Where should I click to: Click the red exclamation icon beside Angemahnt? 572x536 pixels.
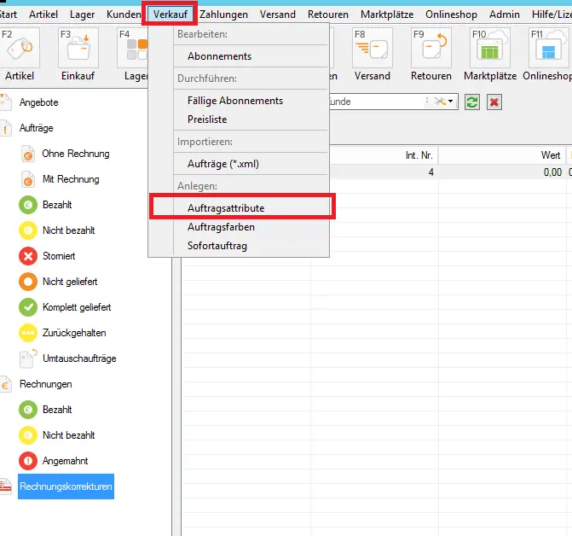(x=28, y=461)
